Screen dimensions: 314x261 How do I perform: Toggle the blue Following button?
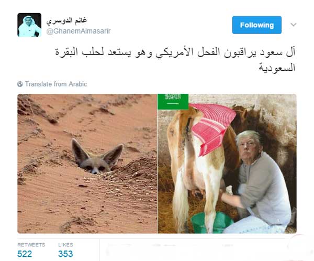click(257, 25)
